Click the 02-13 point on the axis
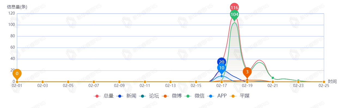 (x=170, y=82)
